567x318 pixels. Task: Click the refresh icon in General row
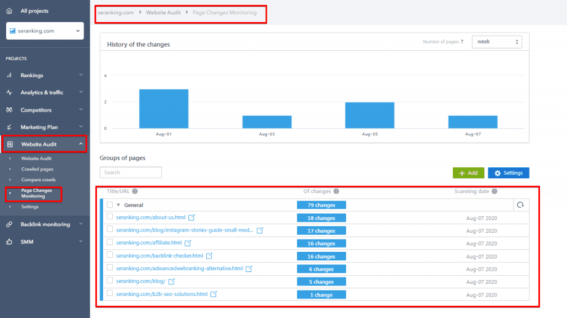pyautogui.click(x=520, y=205)
